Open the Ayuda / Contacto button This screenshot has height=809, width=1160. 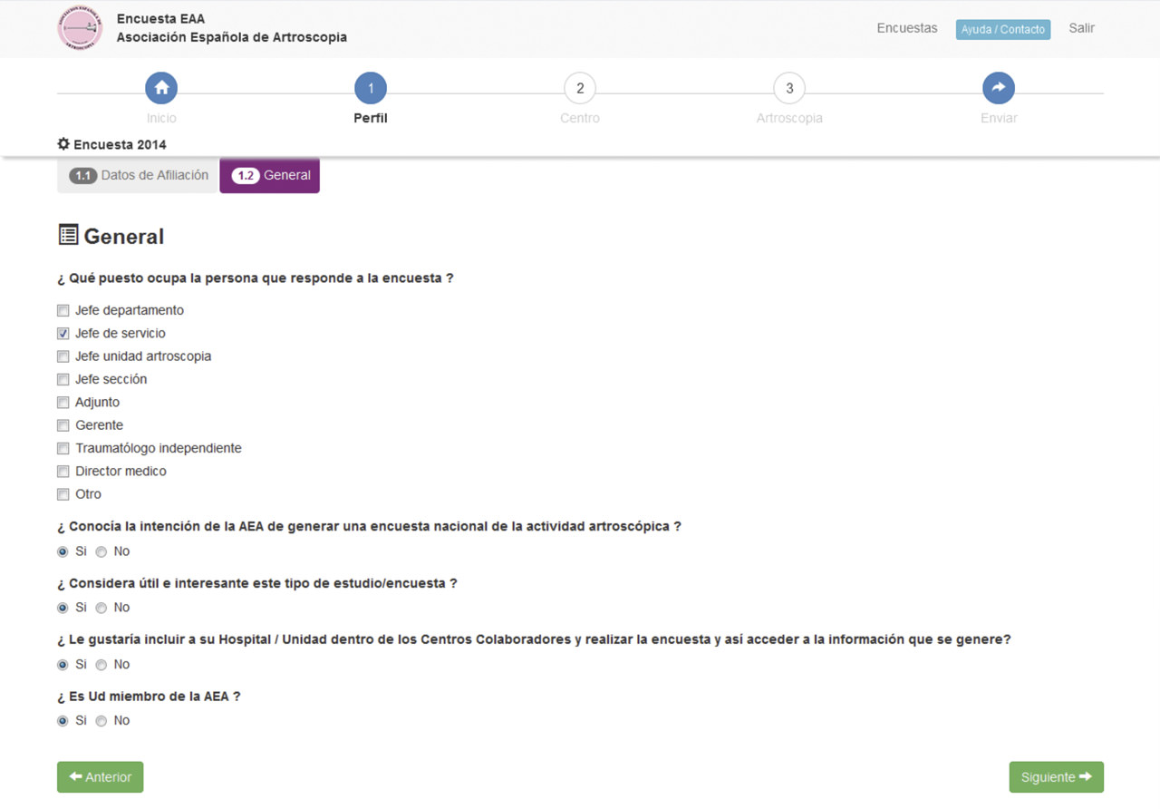pos(1002,29)
